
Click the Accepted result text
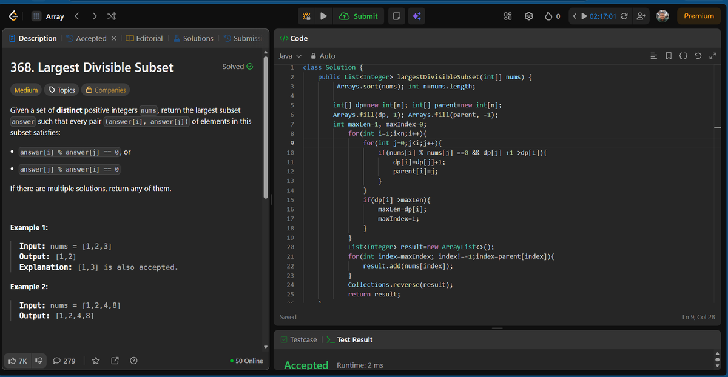click(306, 365)
